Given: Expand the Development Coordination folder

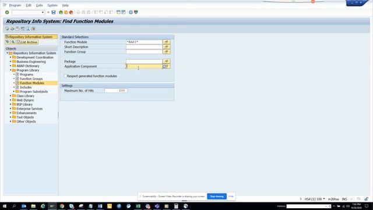Looking at the screenshot, I should click(x=10, y=57).
